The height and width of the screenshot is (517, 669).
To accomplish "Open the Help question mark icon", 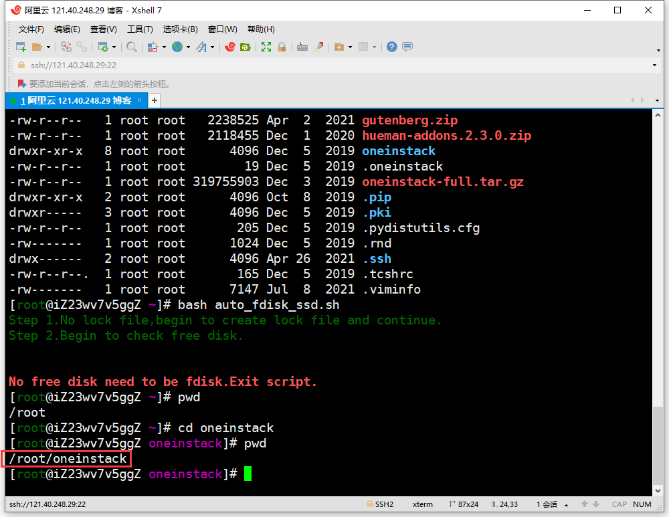I will tap(392, 47).
